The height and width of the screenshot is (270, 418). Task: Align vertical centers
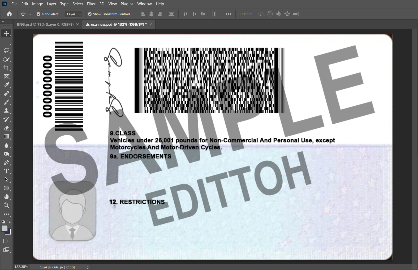coord(194,14)
